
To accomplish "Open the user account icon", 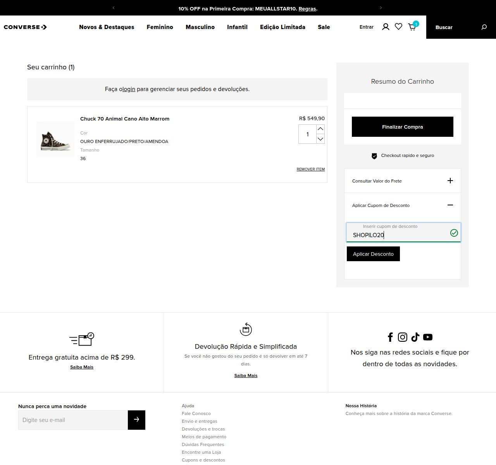I will (x=386, y=27).
